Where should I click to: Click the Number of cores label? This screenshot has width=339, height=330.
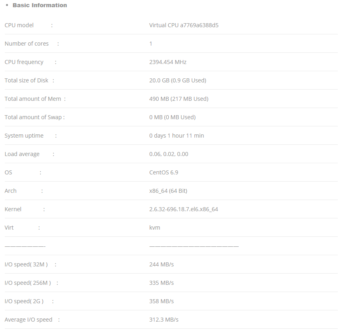(27, 44)
